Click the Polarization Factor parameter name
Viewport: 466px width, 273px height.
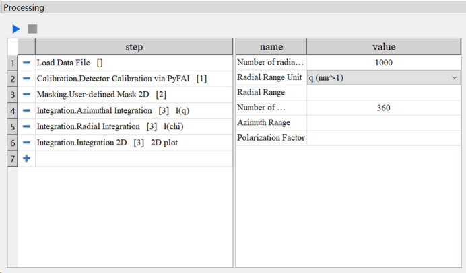pos(271,138)
